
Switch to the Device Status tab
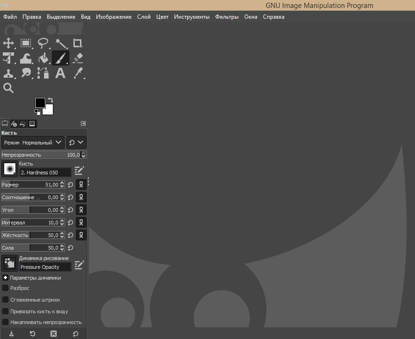(14, 123)
